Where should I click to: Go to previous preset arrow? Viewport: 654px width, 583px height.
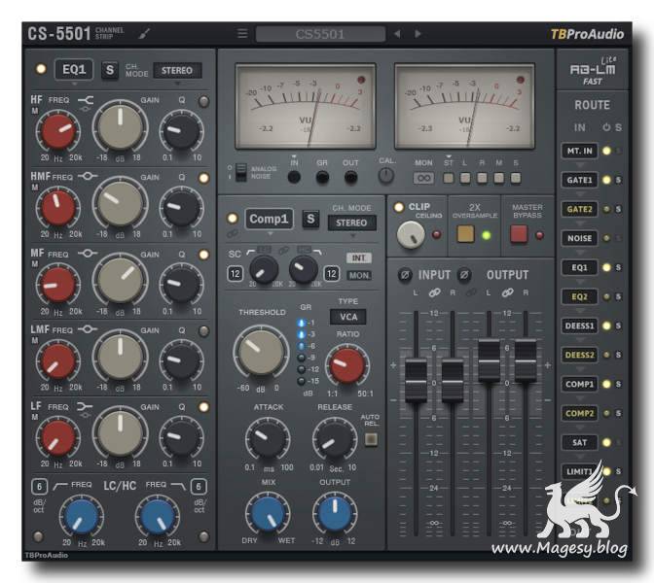[397, 33]
